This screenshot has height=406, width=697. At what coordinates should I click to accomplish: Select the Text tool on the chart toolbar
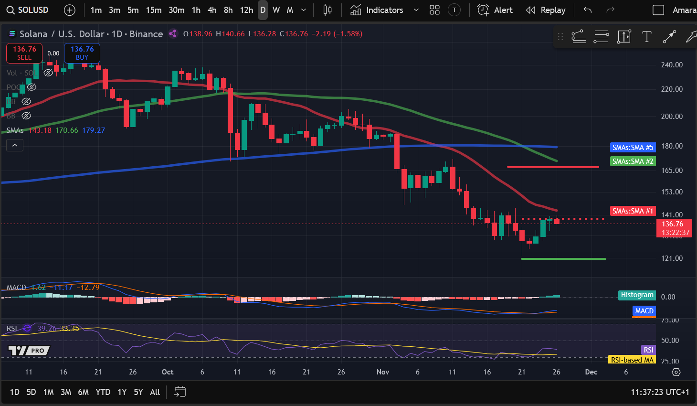click(x=647, y=36)
